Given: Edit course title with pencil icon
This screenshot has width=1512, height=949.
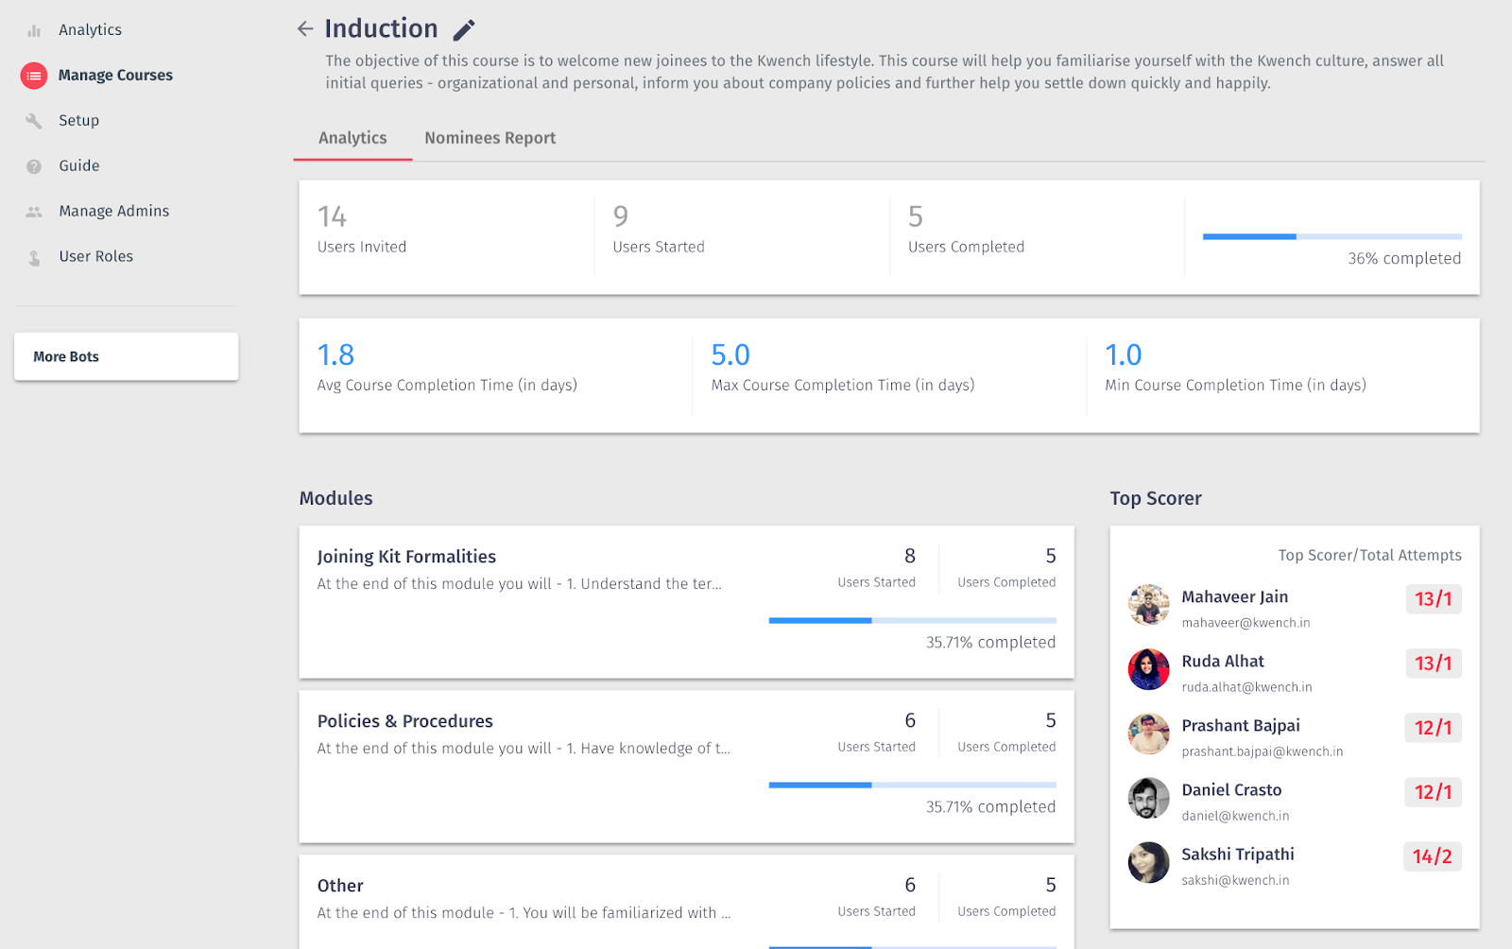Looking at the screenshot, I should pyautogui.click(x=463, y=30).
